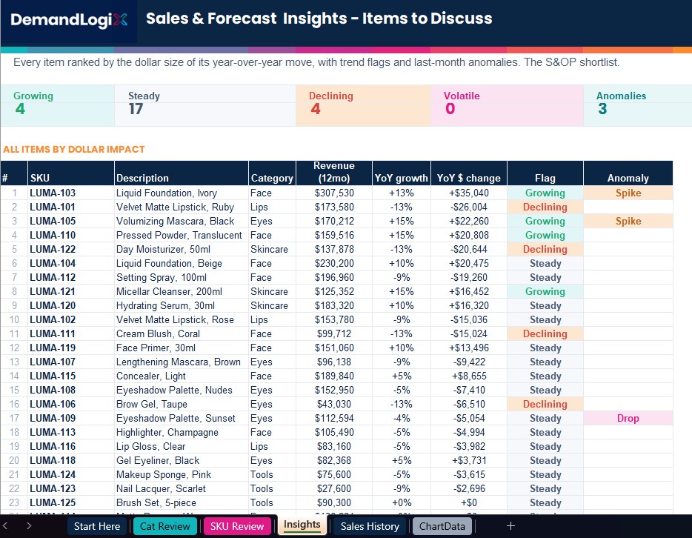Viewport: 692px width, 538px height.
Task: Select the Growing flag for LUMA-110
Action: pos(545,235)
